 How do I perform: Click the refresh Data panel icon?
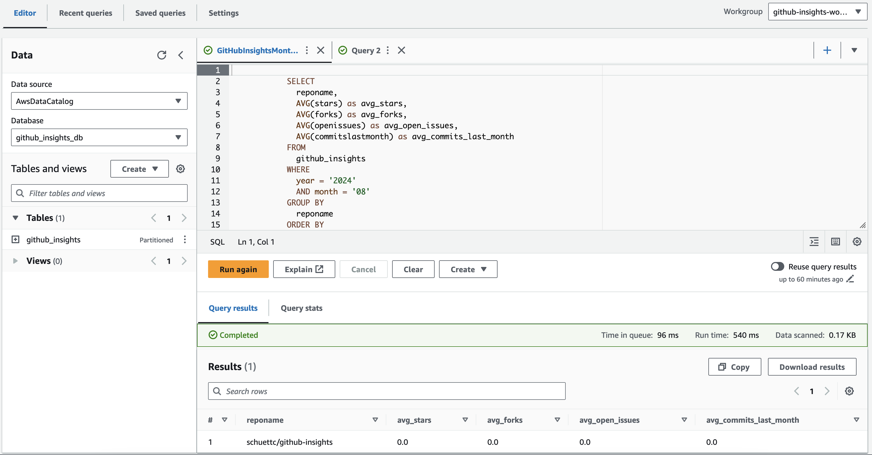161,55
